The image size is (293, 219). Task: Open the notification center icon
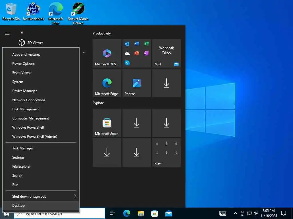284,213
